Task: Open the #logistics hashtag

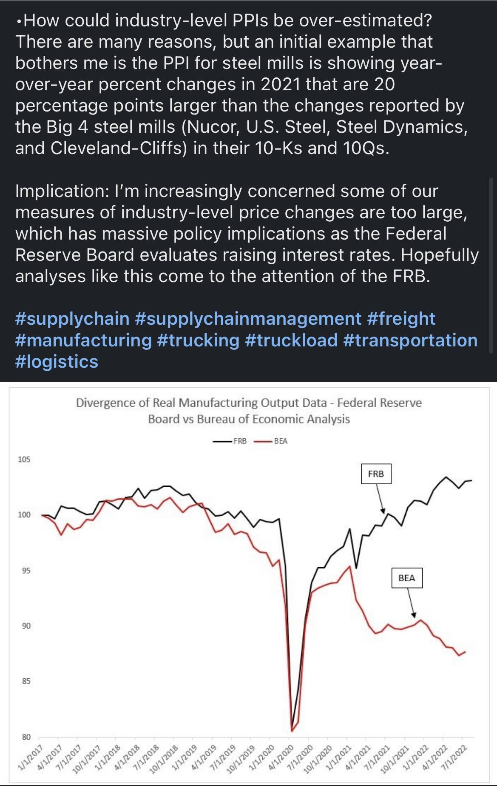Action: [57, 362]
